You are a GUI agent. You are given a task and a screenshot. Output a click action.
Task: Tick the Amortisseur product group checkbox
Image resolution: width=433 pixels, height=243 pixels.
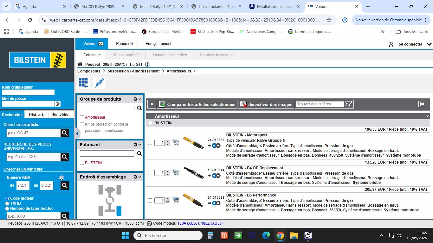[x=82, y=117]
